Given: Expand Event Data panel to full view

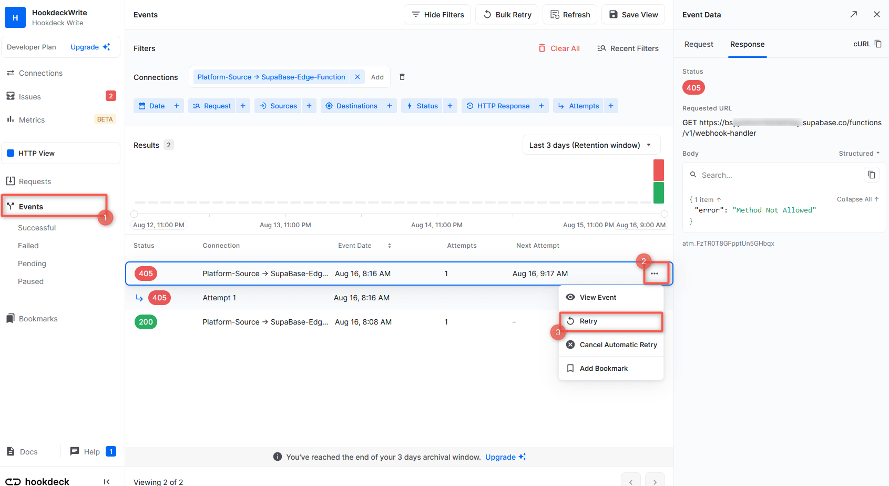Looking at the screenshot, I should [x=853, y=15].
